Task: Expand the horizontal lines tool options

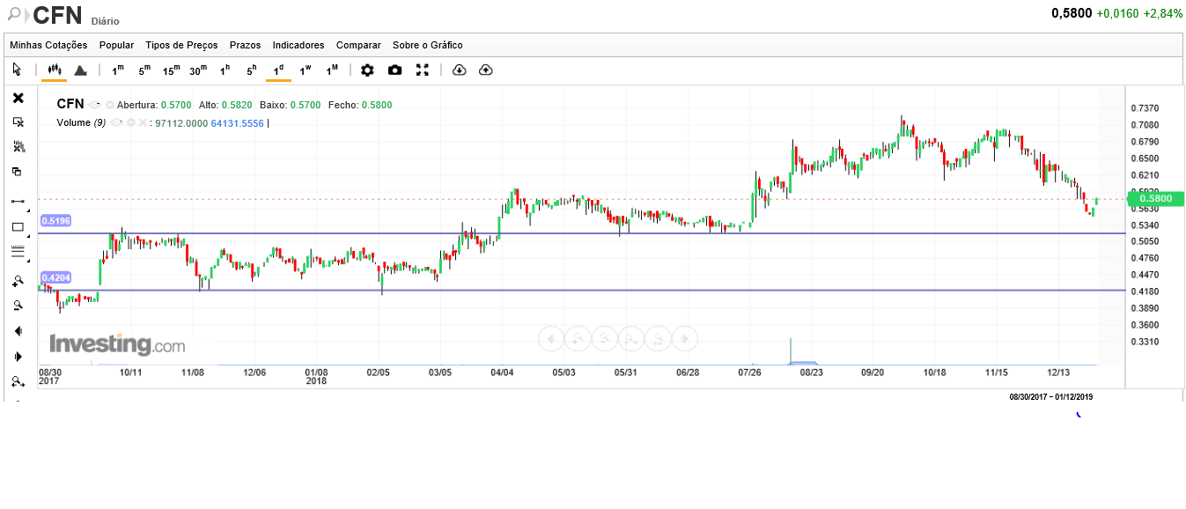Action: [28, 262]
